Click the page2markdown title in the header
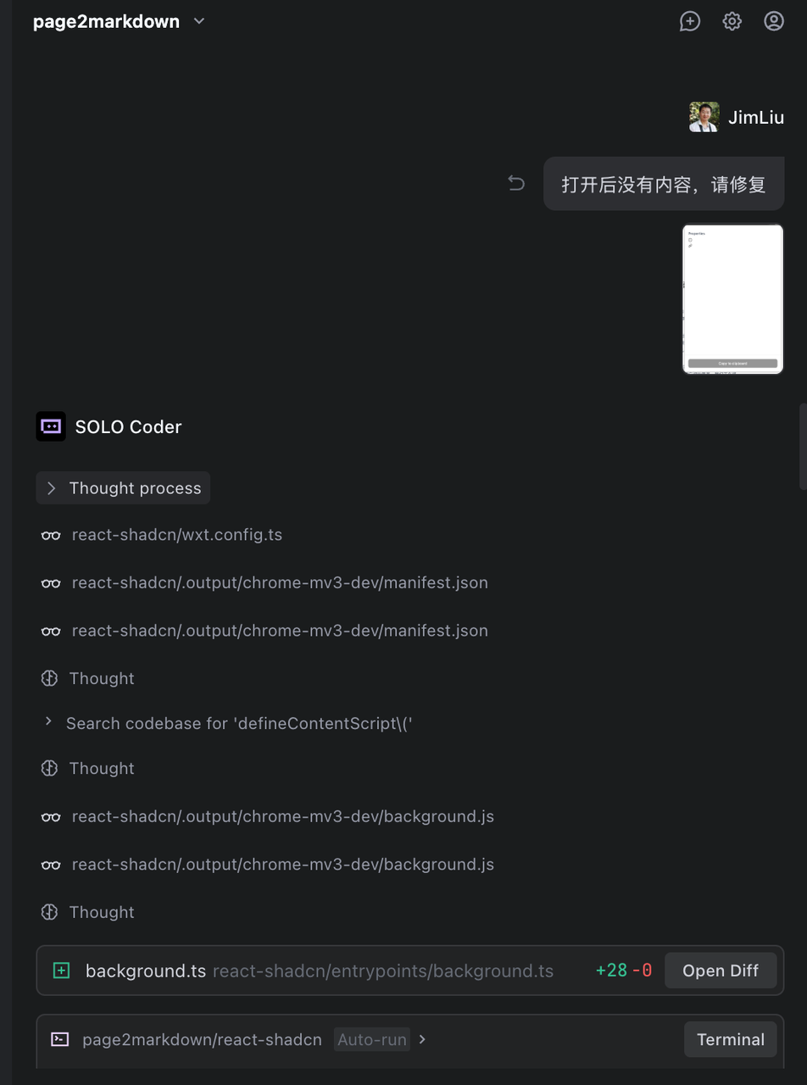 click(105, 21)
